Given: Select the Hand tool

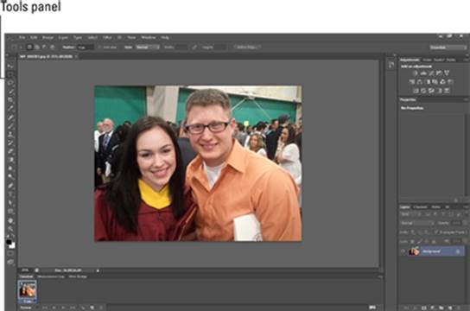Looking at the screenshot, I should [10, 221].
